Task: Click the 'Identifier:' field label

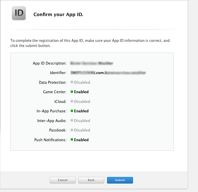Action: (58, 73)
